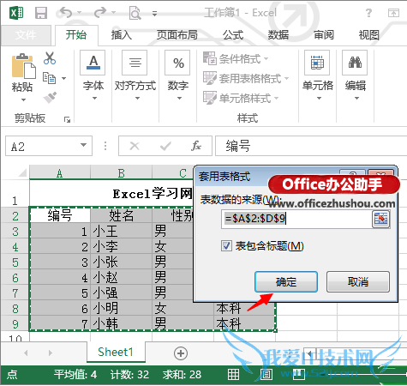The width and height of the screenshot is (407, 386).
Task: Click cell containing 小李
Action: [122, 247]
